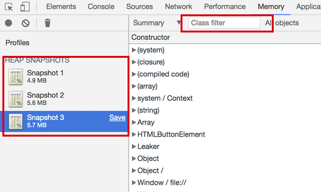The height and width of the screenshot is (192, 321).
Task: Click the inspect element cursor icon
Action: point(10,7)
